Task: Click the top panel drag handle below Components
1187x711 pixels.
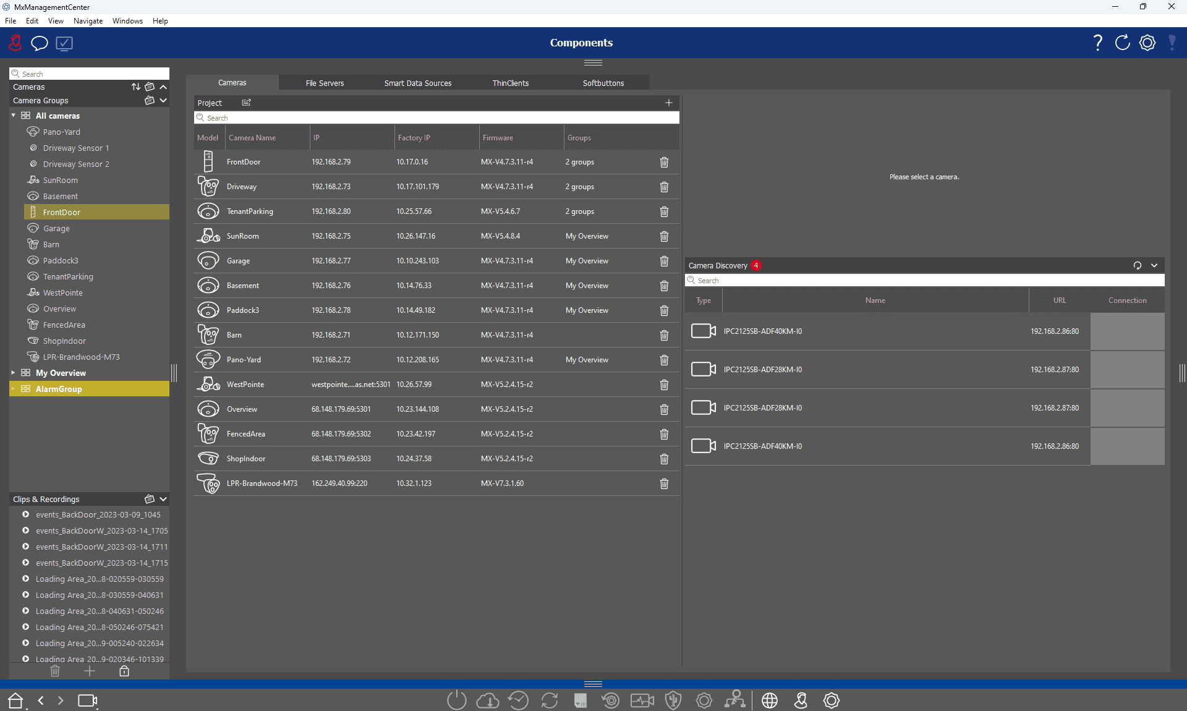Action: point(593,62)
